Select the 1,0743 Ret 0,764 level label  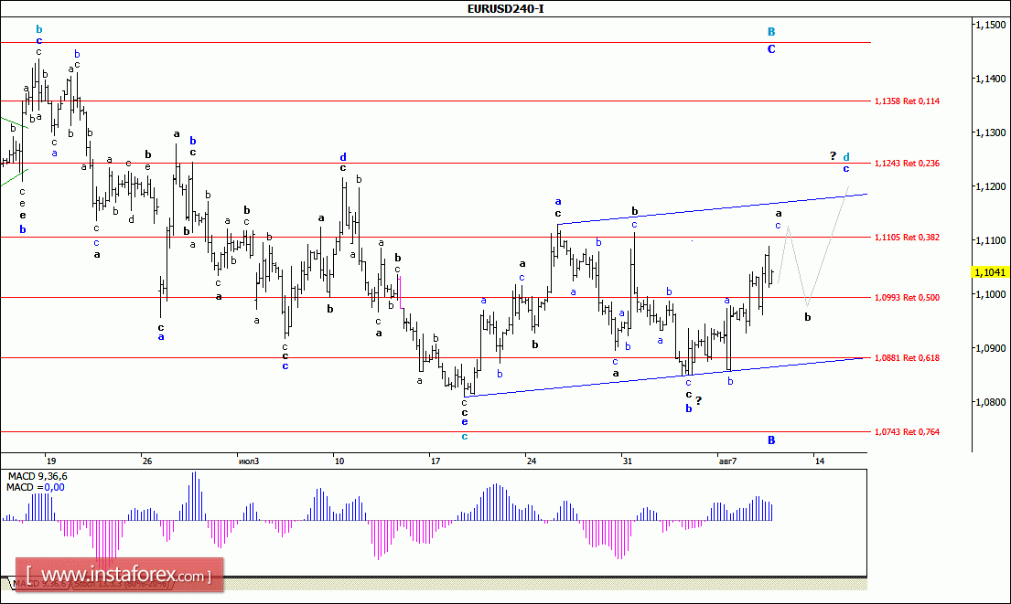(907, 432)
